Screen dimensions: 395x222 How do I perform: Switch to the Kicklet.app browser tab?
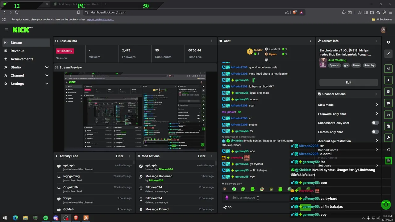coord(77,4)
